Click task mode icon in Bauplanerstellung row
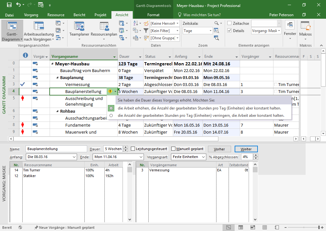326x231 pixels. pyautogui.click(x=35, y=91)
